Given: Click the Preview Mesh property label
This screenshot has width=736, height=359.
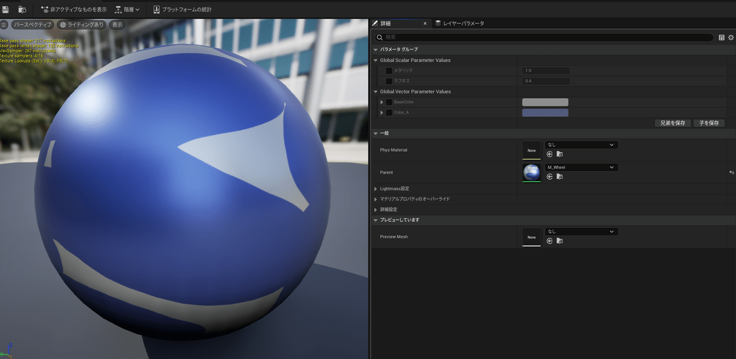Looking at the screenshot, I should tap(394, 237).
